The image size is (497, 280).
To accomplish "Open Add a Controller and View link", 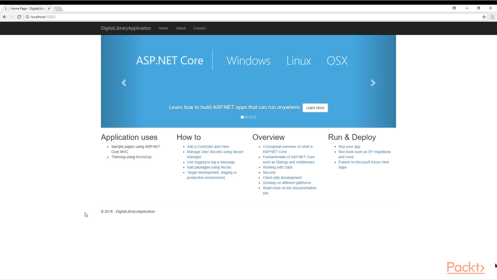I will coord(208,146).
